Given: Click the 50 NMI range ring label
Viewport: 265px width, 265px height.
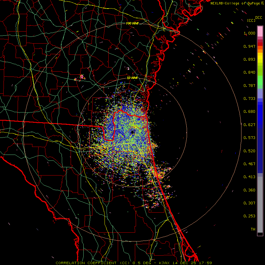Looking at the screenshot, I should point(132,78).
